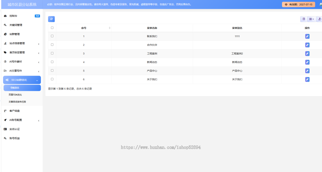Edit the 关于我们 row entry
Screen dimensions: 322x172
[x=307, y=79]
